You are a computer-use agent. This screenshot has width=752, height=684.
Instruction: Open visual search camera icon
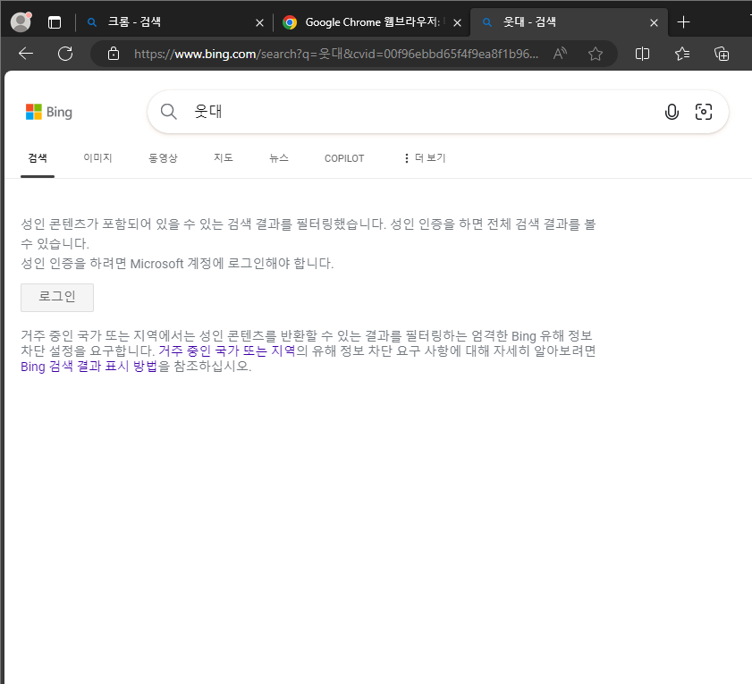point(704,112)
